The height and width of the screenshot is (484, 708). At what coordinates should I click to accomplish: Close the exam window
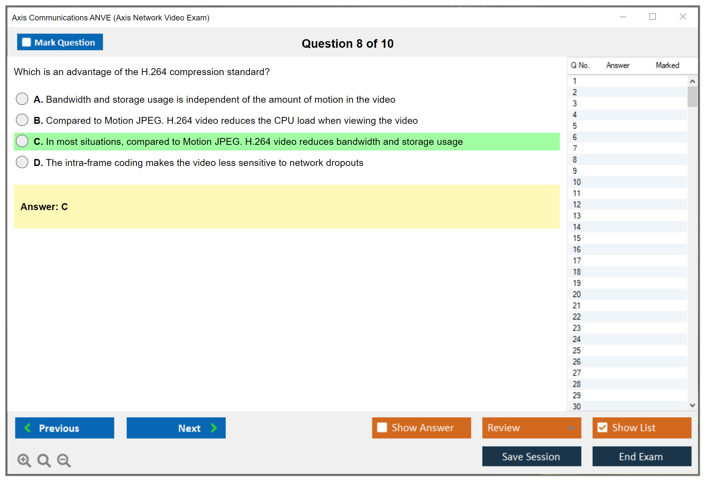pyautogui.click(x=683, y=17)
